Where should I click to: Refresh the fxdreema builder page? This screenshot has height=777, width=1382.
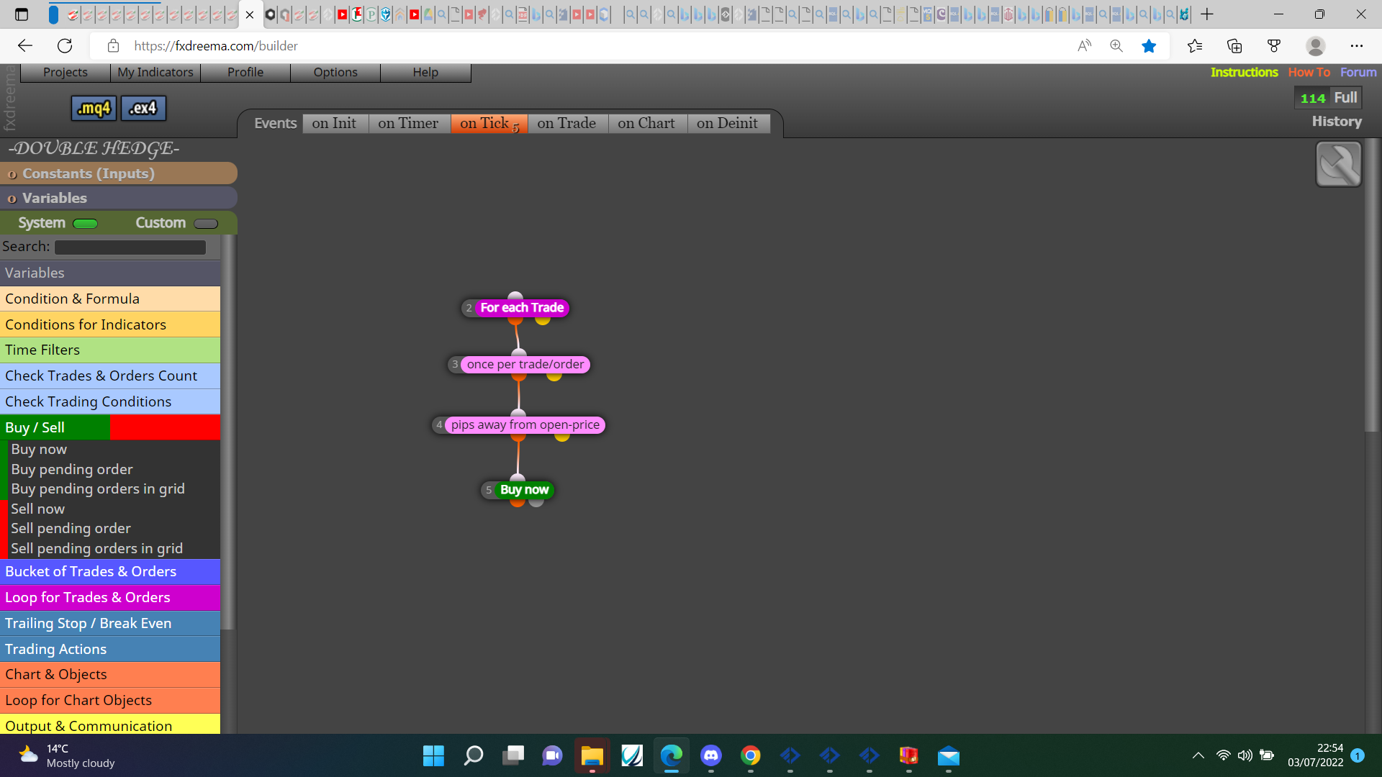tap(65, 46)
